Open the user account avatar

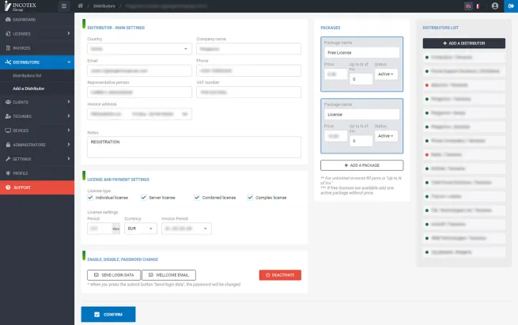[x=494, y=6]
